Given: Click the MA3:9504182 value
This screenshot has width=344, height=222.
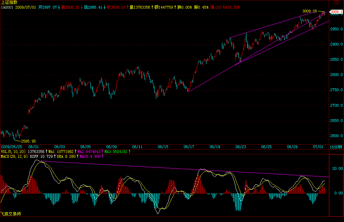Looking at the screenshot, I should click(116, 152).
